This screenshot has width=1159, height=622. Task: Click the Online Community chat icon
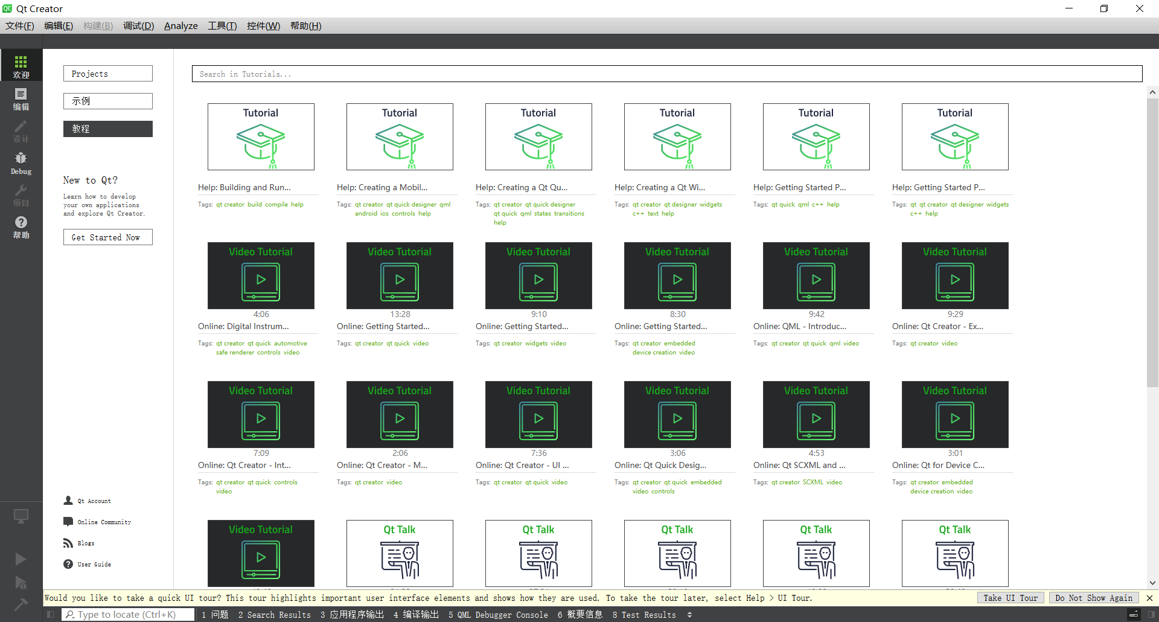click(68, 522)
